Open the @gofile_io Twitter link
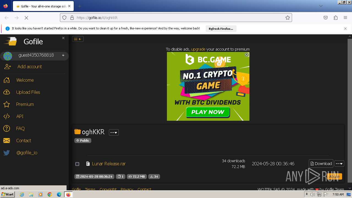The height and width of the screenshot is (198, 352). pos(27,153)
